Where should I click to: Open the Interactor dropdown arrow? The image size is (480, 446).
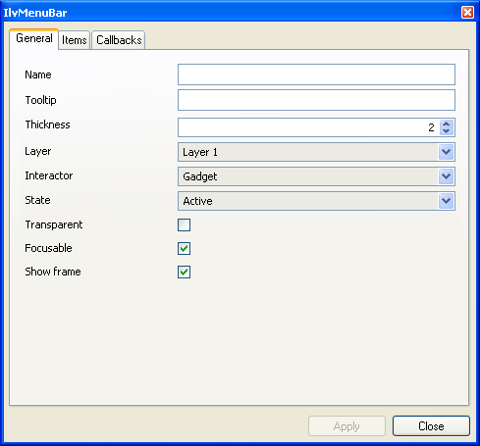(446, 176)
